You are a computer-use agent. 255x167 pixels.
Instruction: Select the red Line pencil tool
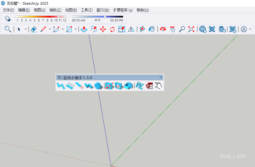[x=43, y=29]
